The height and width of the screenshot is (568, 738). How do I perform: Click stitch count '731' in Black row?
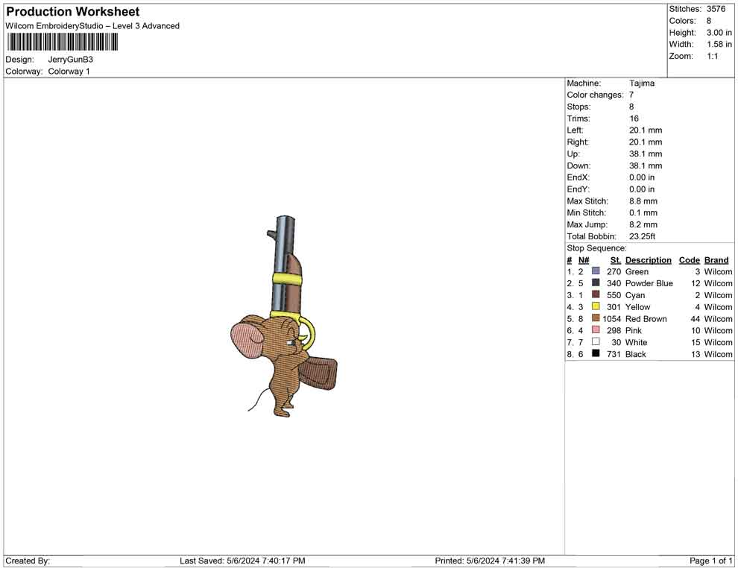pos(614,354)
